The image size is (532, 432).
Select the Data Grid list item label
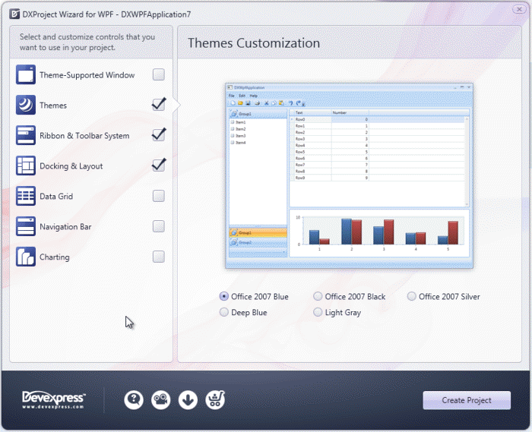coord(56,196)
